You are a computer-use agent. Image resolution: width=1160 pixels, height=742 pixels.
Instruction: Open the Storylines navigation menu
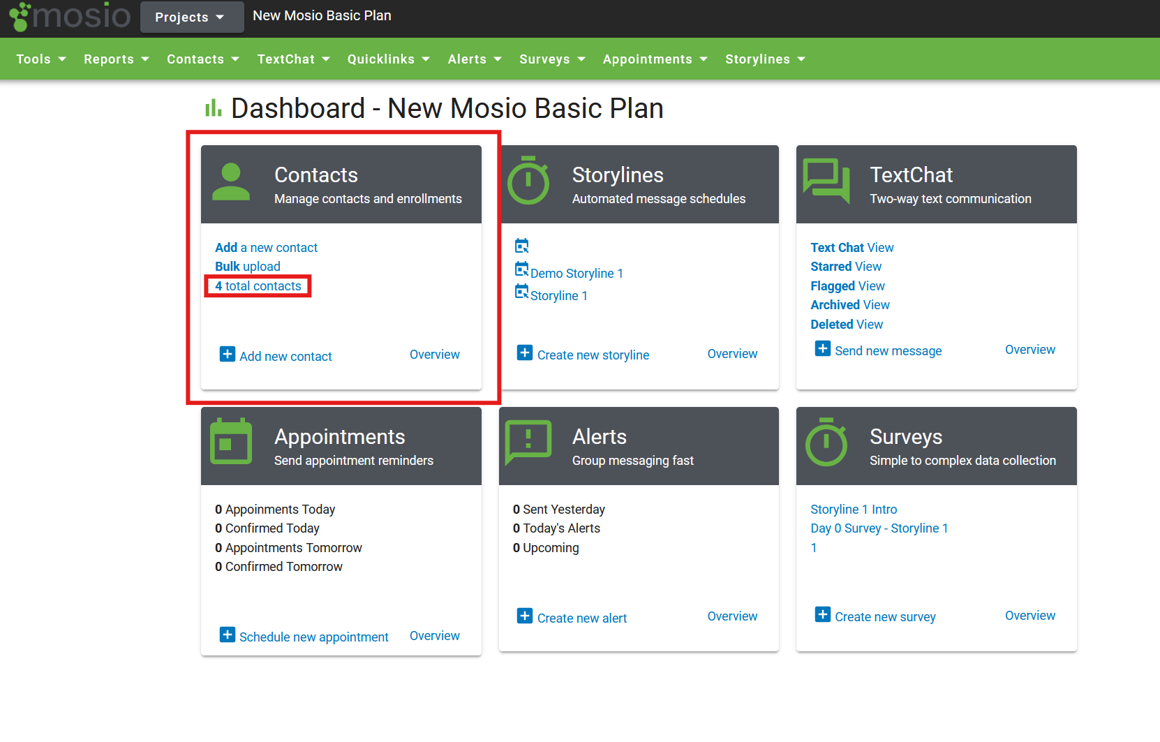click(765, 59)
